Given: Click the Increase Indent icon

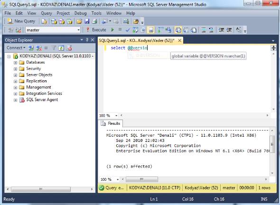Looking at the screenshot, I should tap(229, 30).
